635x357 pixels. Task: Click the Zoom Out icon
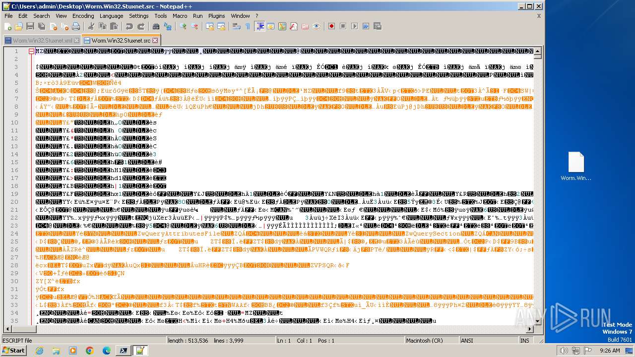[194, 26]
